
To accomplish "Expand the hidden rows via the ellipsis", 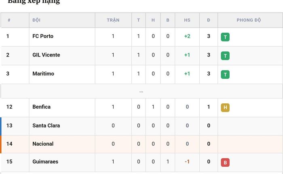I will (x=141, y=92).
